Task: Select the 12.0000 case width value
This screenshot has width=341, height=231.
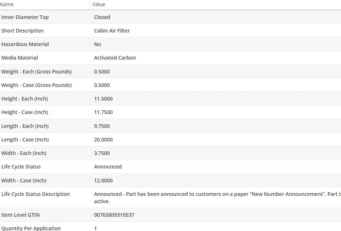Action: tap(103, 181)
